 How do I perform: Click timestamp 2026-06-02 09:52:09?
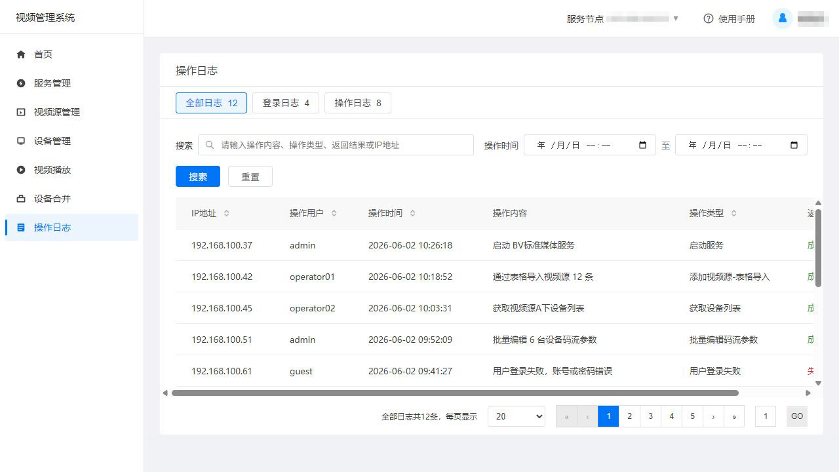click(410, 340)
